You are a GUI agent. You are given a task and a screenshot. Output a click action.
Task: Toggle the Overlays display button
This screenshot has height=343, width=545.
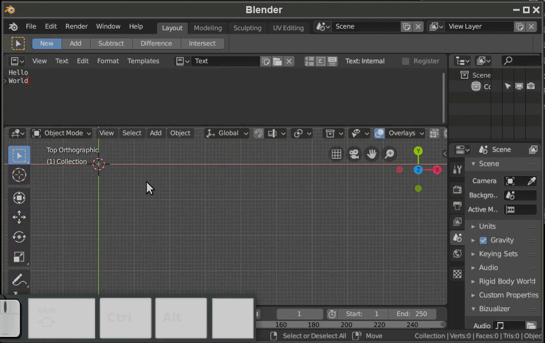point(379,133)
